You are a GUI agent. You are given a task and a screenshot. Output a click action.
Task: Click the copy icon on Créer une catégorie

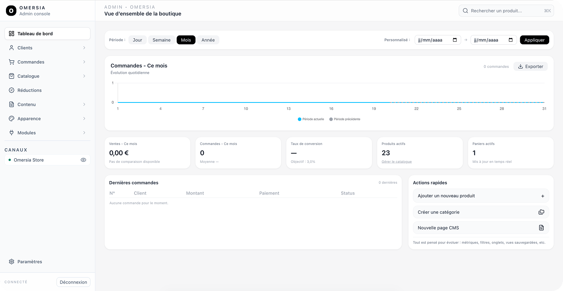coord(541,212)
